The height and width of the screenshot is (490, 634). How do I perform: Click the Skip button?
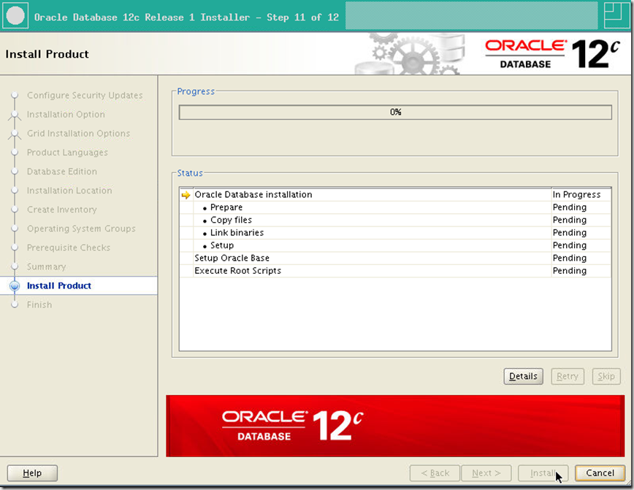pos(606,376)
